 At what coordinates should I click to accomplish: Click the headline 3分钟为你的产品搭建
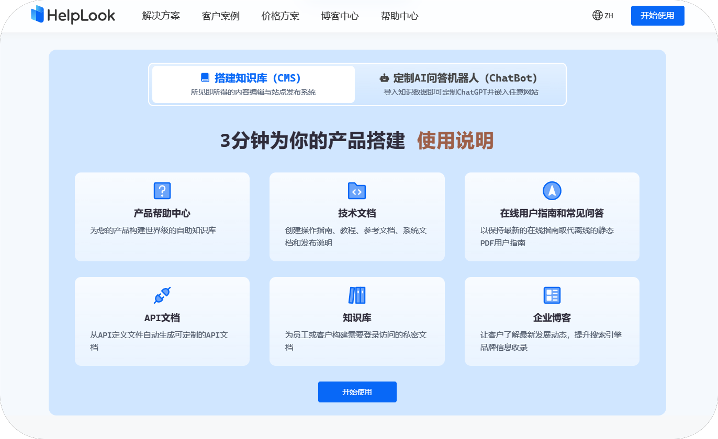312,141
